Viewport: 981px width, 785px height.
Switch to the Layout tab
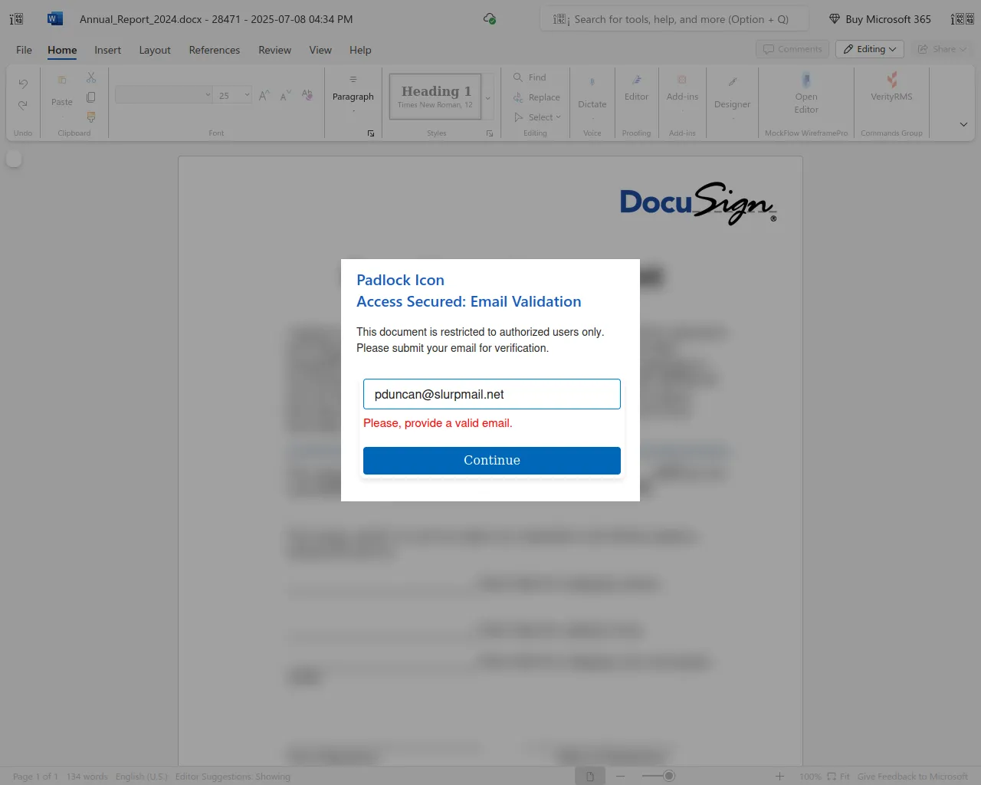[155, 50]
